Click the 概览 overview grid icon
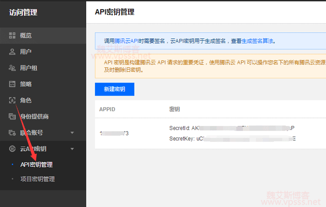The height and width of the screenshot is (207, 326). click(x=13, y=35)
